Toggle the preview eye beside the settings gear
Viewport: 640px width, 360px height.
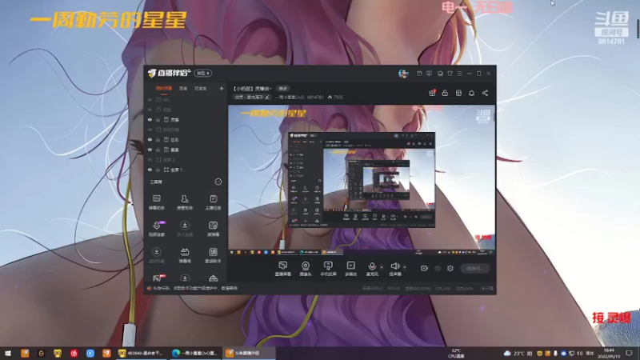coord(438,268)
